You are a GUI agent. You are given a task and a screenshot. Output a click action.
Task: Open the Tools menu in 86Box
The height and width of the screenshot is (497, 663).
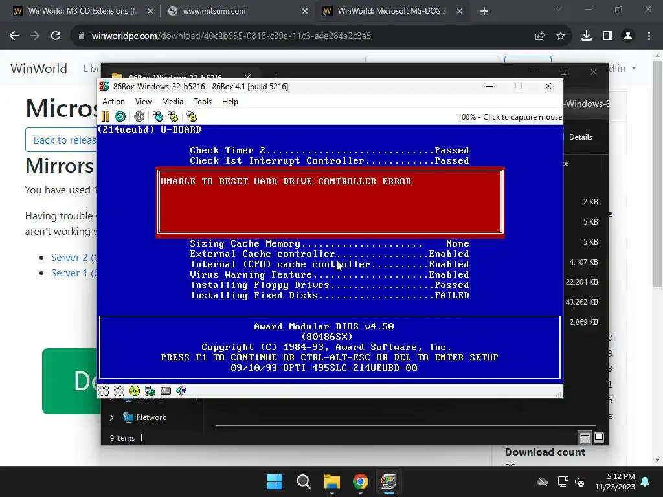coord(203,102)
